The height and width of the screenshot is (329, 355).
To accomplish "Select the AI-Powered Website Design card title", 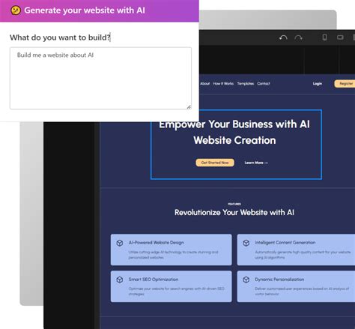I will click(x=157, y=243).
